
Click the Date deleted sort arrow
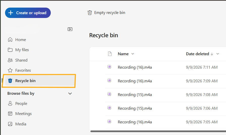[212, 54]
